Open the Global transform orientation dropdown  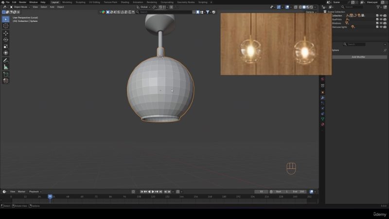click(144, 7)
